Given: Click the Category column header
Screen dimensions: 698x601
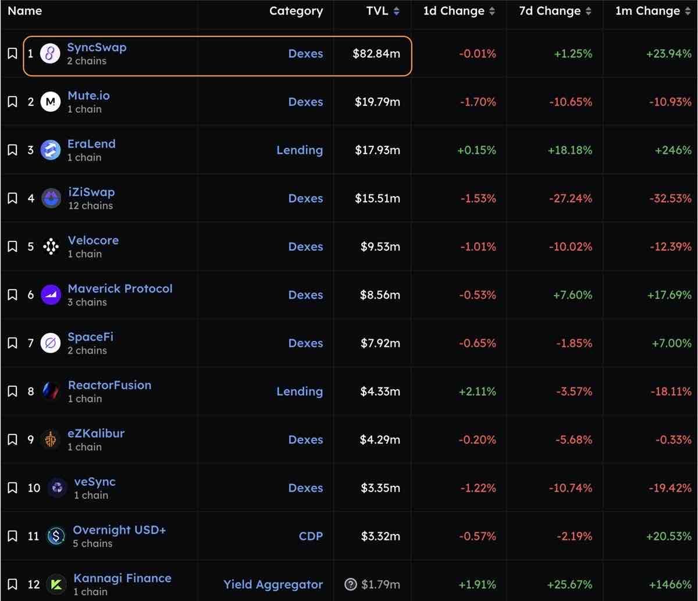Looking at the screenshot, I should pos(296,11).
